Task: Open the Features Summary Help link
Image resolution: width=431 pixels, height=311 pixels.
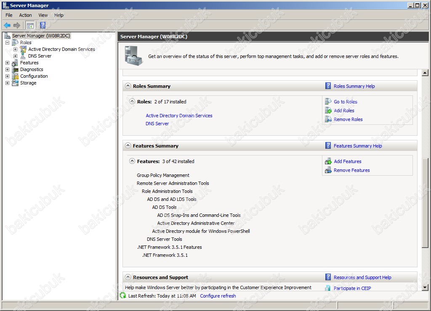Action: 358,146
